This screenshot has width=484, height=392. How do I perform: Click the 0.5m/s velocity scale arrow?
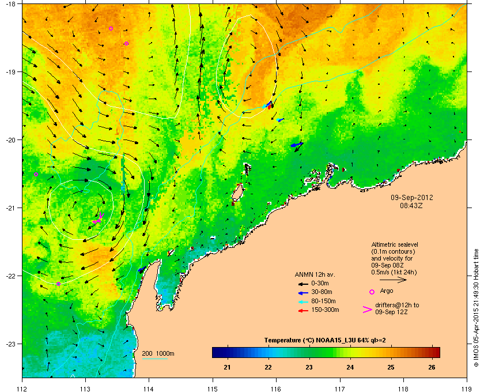click(393, 280)
